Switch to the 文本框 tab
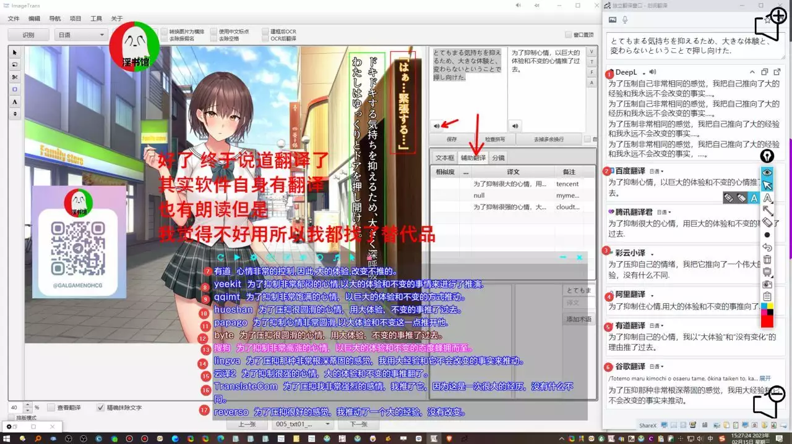 [x=444, y=157]
